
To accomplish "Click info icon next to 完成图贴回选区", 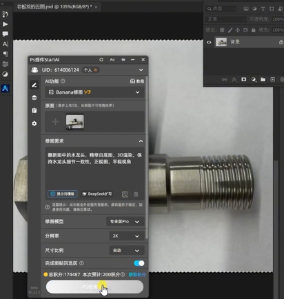I will (81, 263).
